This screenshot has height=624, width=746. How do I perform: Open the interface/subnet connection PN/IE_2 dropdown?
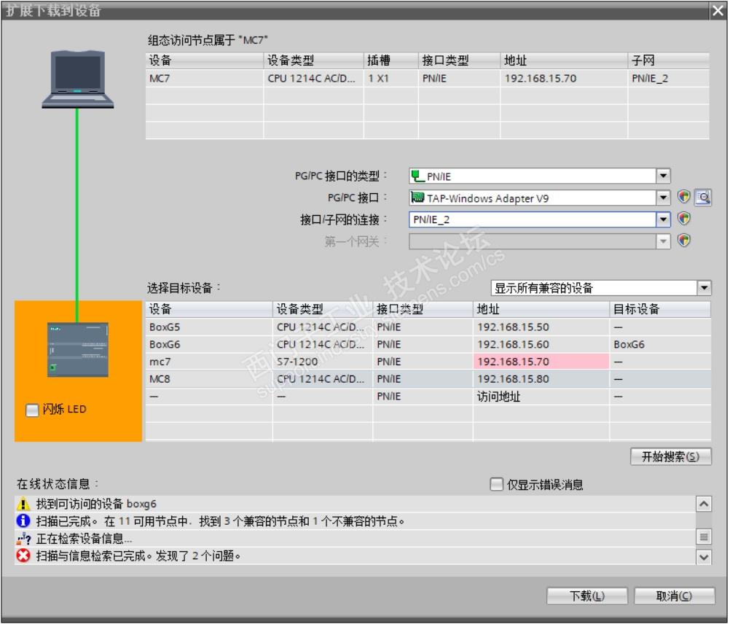pyautogui.click(x=663, y=219)
